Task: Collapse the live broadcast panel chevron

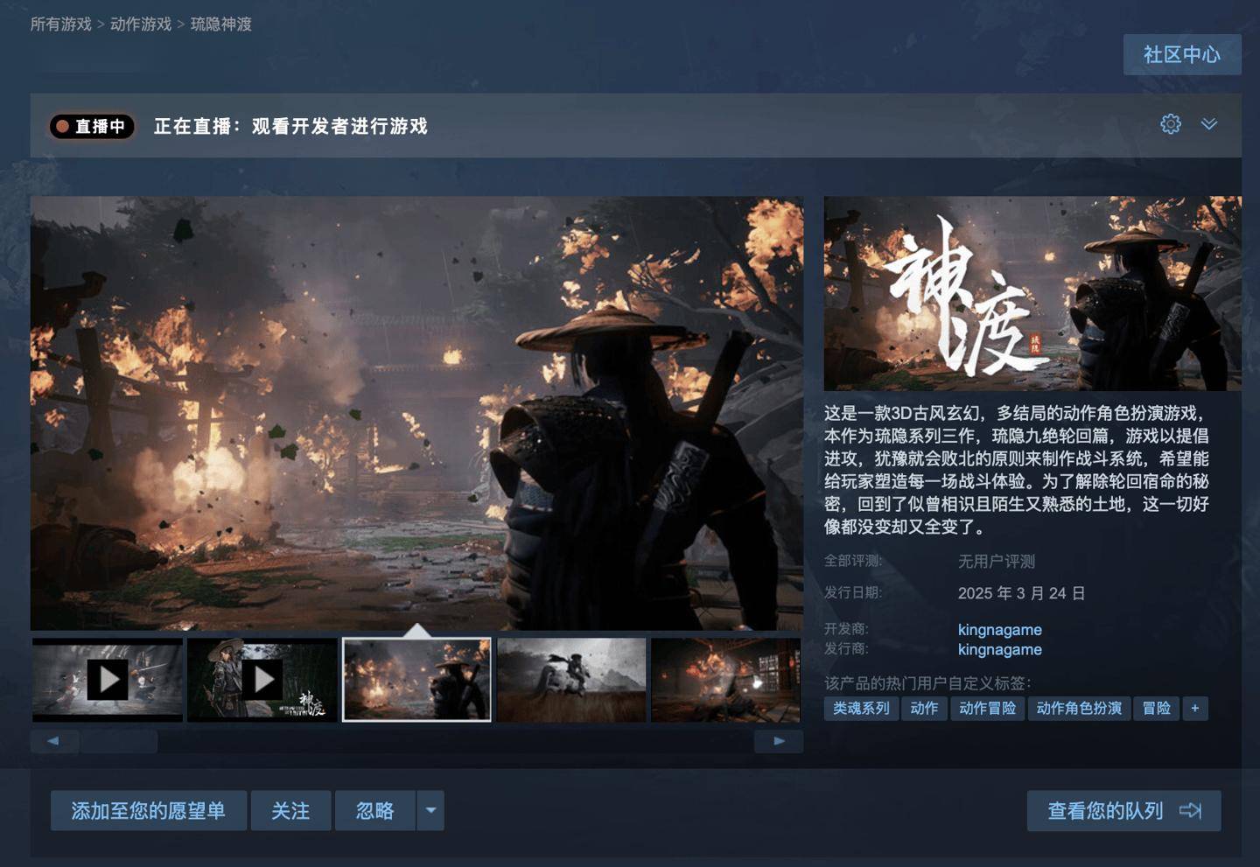Action: coord(1209,124)
